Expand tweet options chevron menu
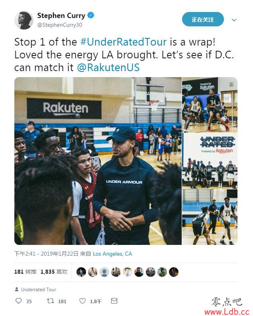The width and height of the screenshot is (253, 316). click(234, 20)
